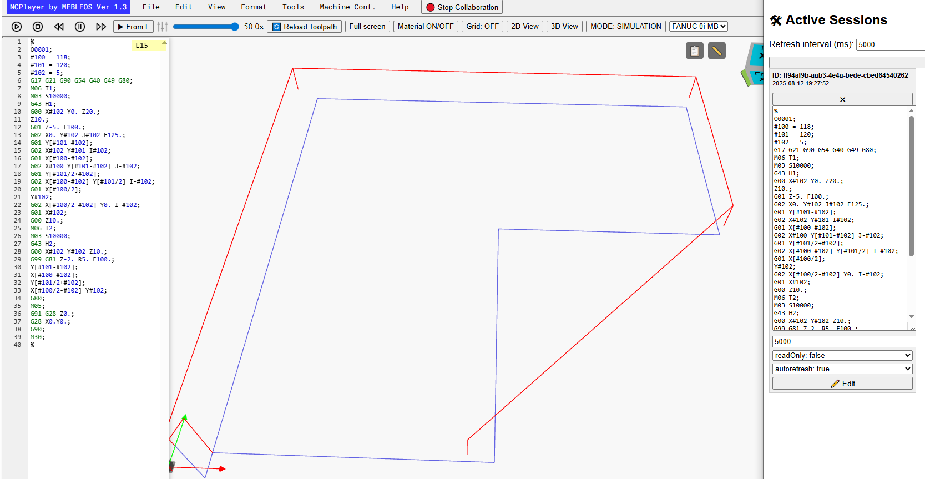Open the Tools menu
The width and height of the screenshot is (925, 479).
pyautogui.click(x=293, y=7)
